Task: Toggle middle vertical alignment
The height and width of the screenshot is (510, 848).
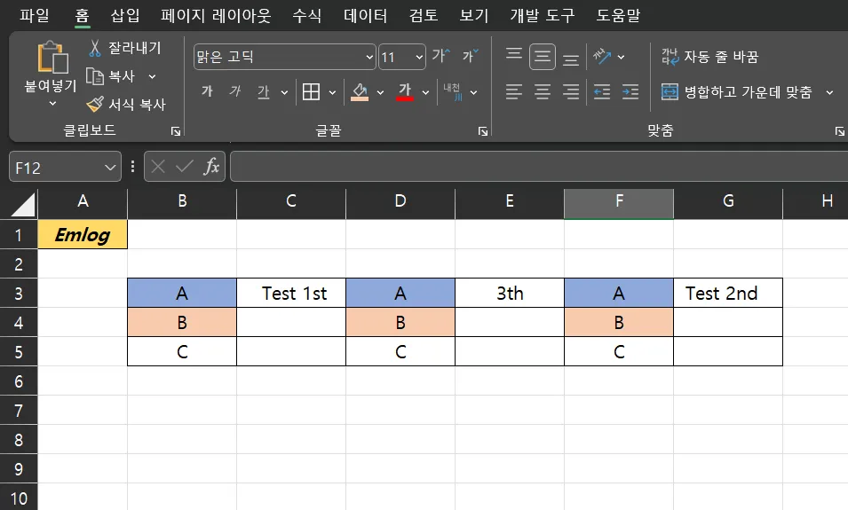Action: point(543,57)
